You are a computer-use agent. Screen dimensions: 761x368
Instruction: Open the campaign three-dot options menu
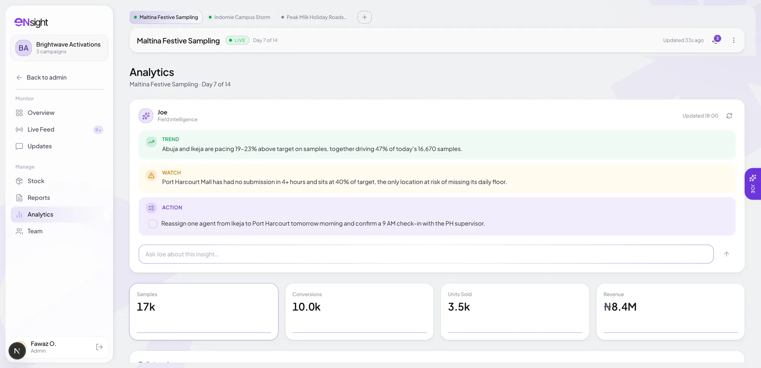pyautogui.click(x=734, y=40)
